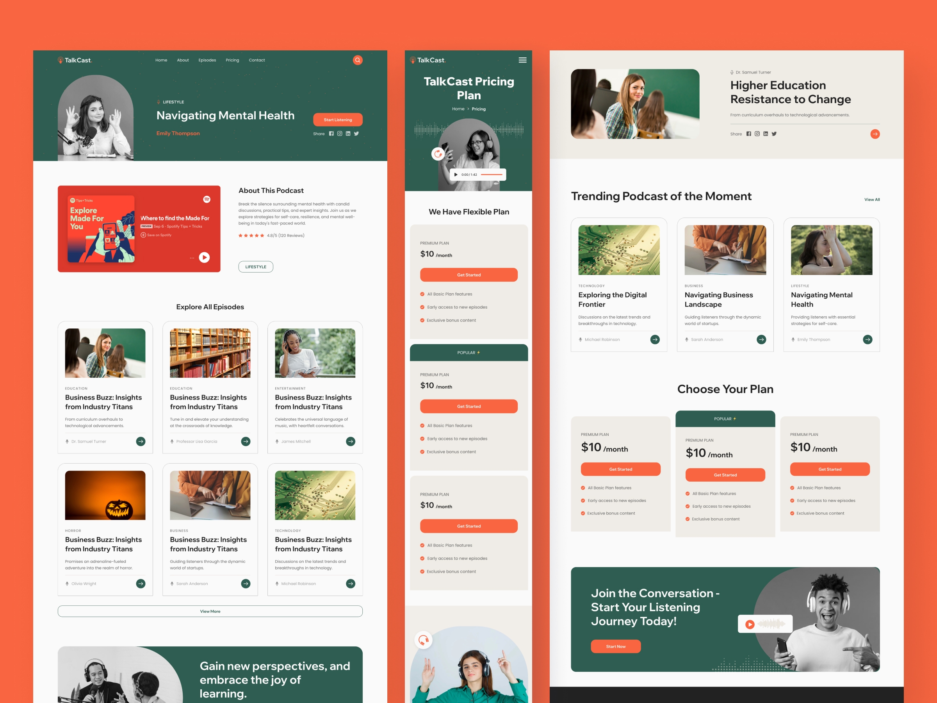
Task: Select the Pricing menu item
Action: (x=232, y=60)
